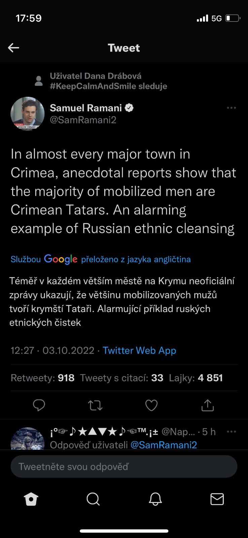The image size is (248, 538).
Task: Share the tweet using the share icon
Action: [x=207, y=405]
